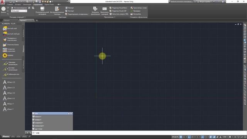Image resolution: width=247 pixels, height=139 pixels.
Task: Open the AutoCAD application menu logo
Action: [x=3, y=2]
